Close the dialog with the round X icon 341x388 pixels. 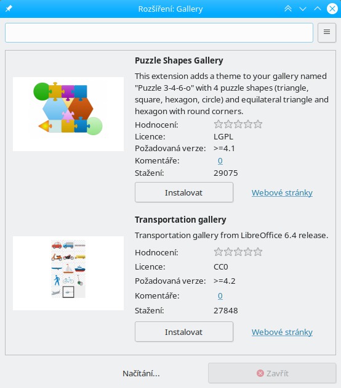(x=332, y=9)
